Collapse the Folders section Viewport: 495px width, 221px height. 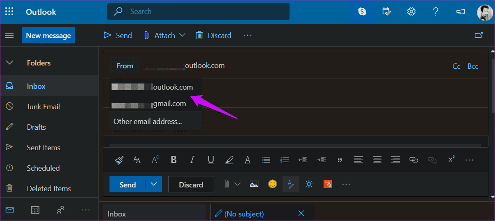pyautogui.click(x=9, y=63)
